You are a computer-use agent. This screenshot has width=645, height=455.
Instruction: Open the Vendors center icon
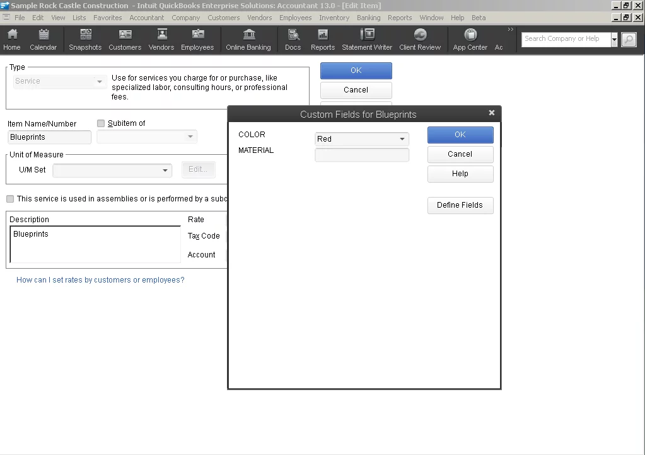[160, 39]
